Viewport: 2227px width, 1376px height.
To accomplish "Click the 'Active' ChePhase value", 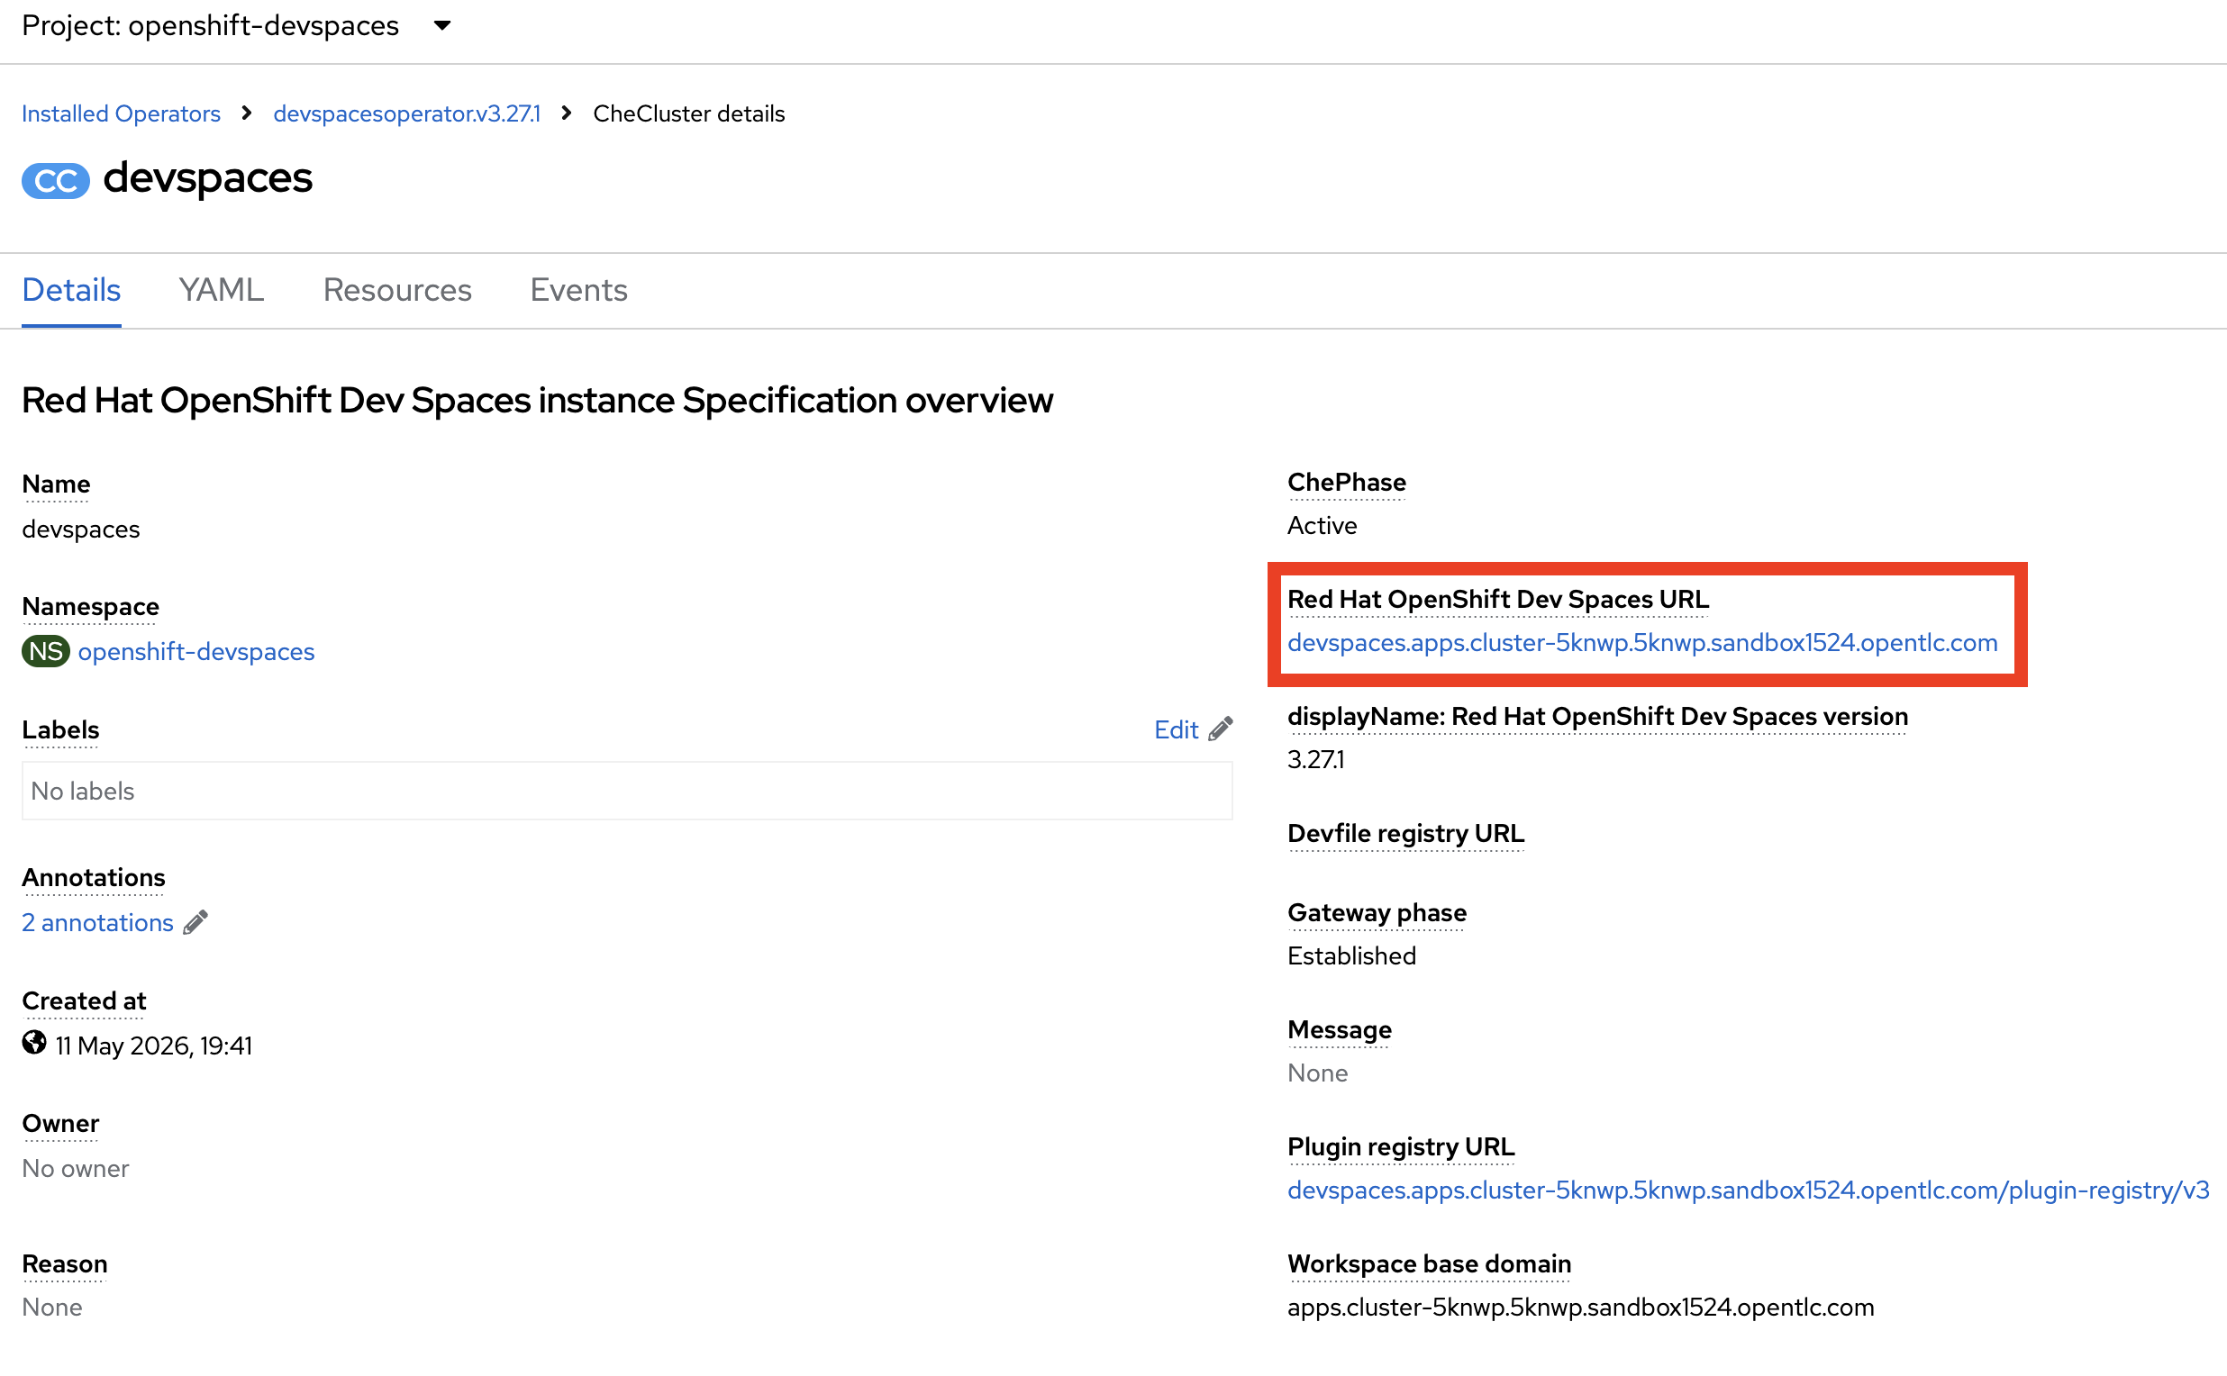I will tap(1322, 526).
